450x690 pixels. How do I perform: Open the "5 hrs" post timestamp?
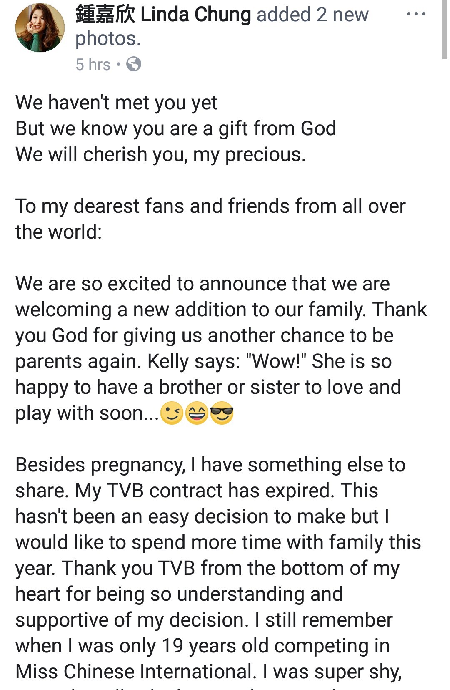click(93, 65)
